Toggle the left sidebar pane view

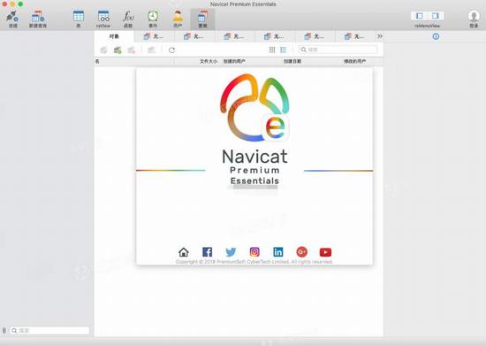420,16
